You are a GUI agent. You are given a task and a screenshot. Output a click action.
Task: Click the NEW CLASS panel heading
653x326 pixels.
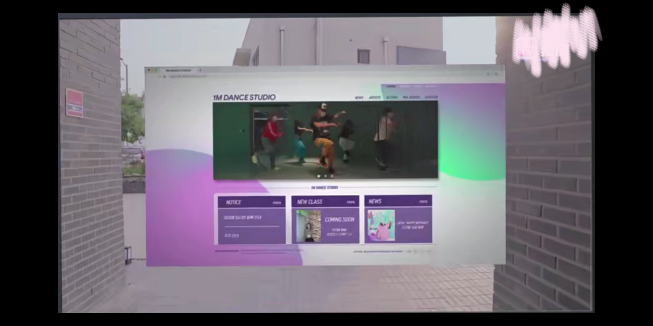point(310,202)
